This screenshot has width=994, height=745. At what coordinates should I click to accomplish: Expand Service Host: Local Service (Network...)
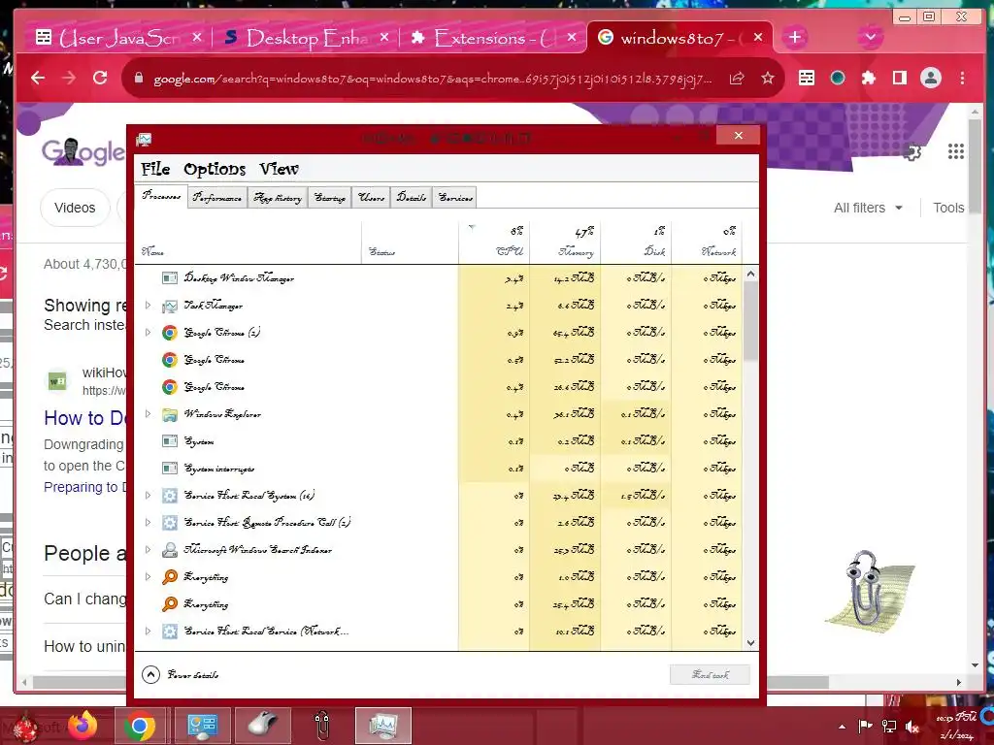coord(148,631)
